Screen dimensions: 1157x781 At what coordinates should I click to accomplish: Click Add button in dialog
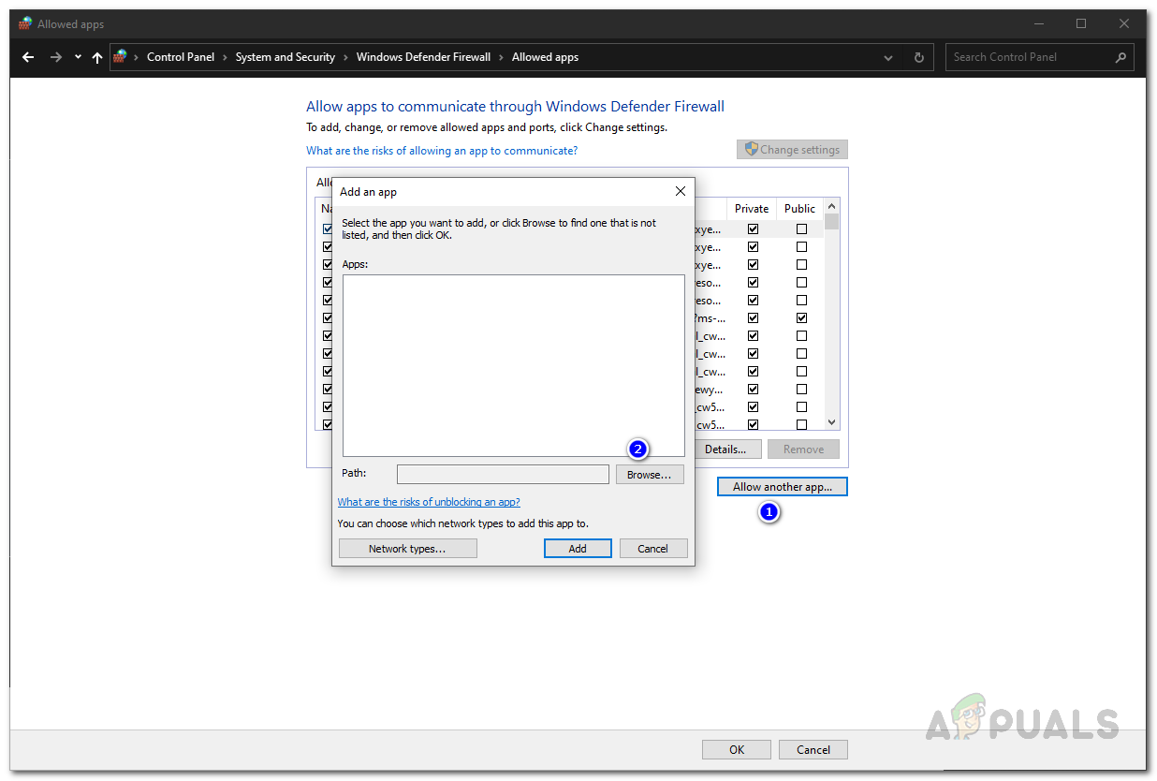[578, 549]
